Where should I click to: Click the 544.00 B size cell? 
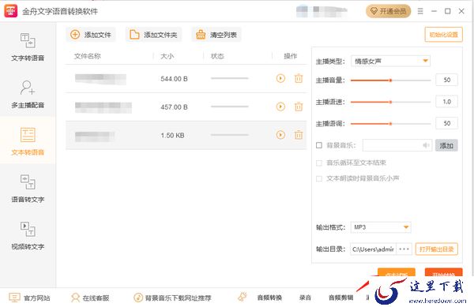(x=174, y=79)
